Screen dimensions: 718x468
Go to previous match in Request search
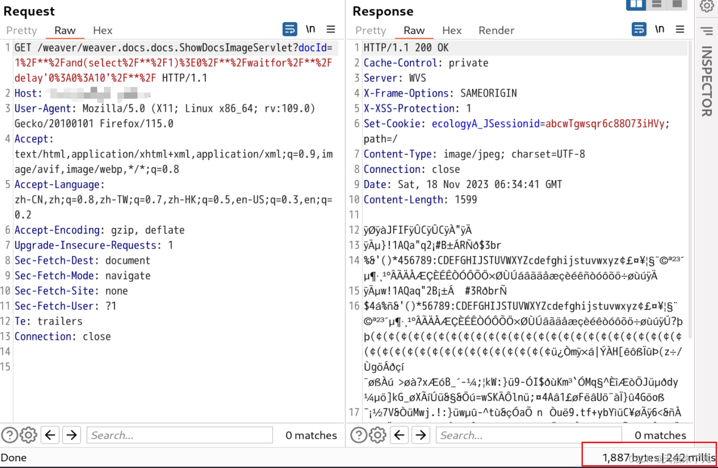50,435
